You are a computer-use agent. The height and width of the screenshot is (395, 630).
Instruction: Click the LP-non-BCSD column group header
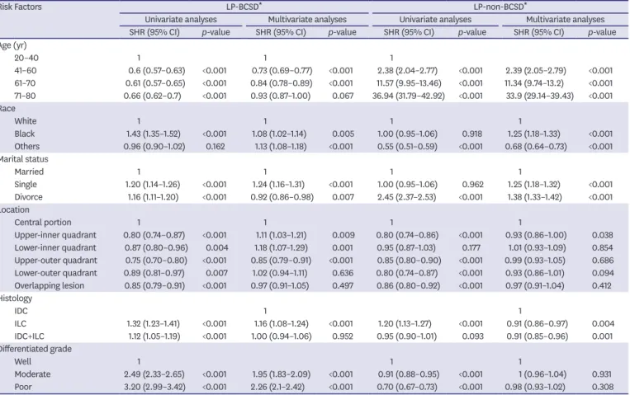500,7
